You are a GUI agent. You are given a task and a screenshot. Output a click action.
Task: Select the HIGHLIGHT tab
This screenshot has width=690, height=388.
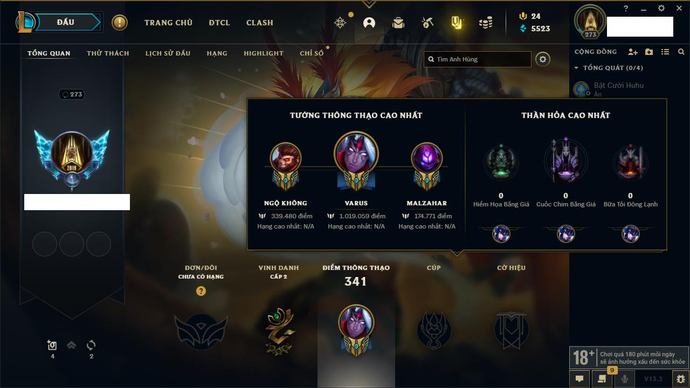[264, 53]
